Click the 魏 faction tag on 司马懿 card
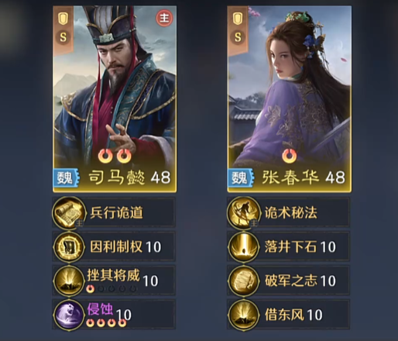 [66, 178]
